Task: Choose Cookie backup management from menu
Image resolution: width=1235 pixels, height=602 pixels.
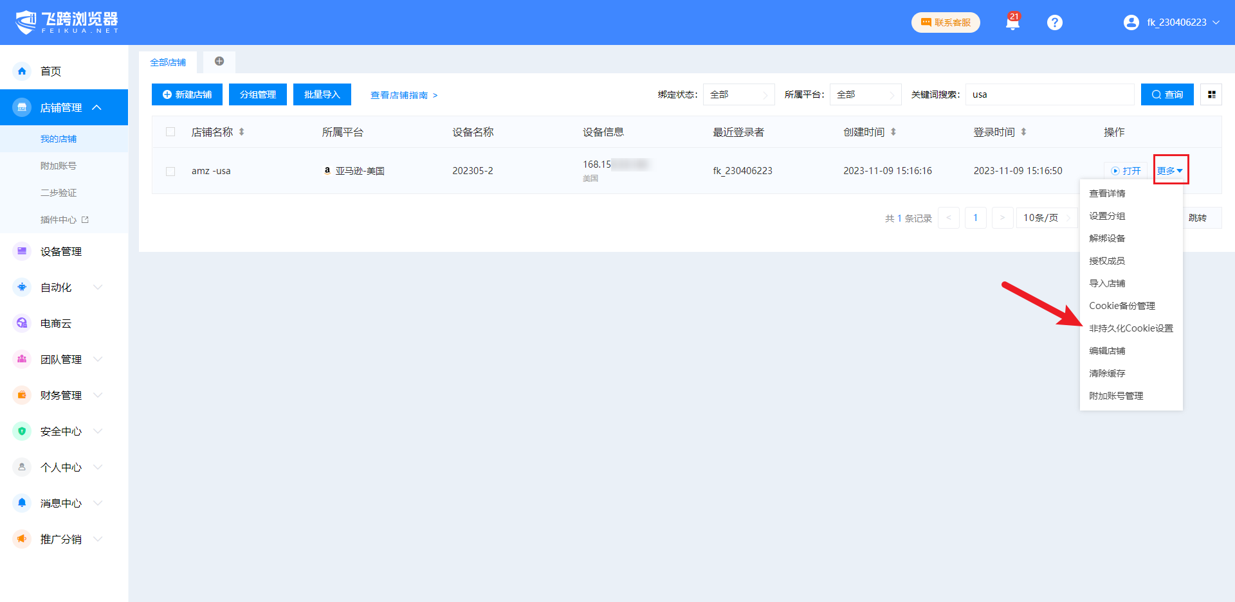Action: point(1122,306)
